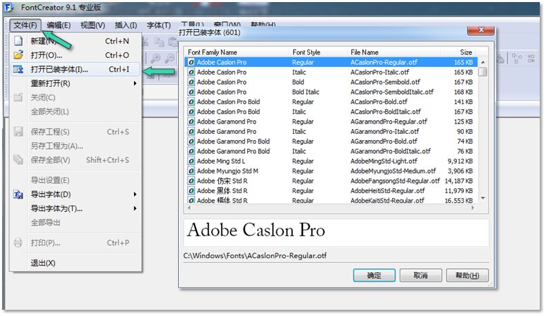Select Adobe 仿宋 Std R font row

pos(331,181)
